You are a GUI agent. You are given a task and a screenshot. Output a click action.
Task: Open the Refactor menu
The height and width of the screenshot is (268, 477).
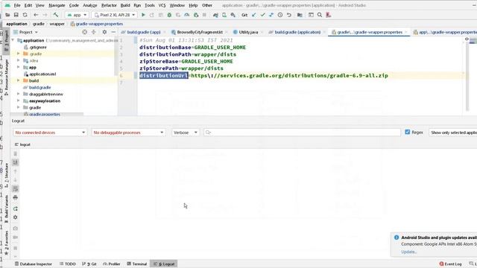tap(109, 5)
